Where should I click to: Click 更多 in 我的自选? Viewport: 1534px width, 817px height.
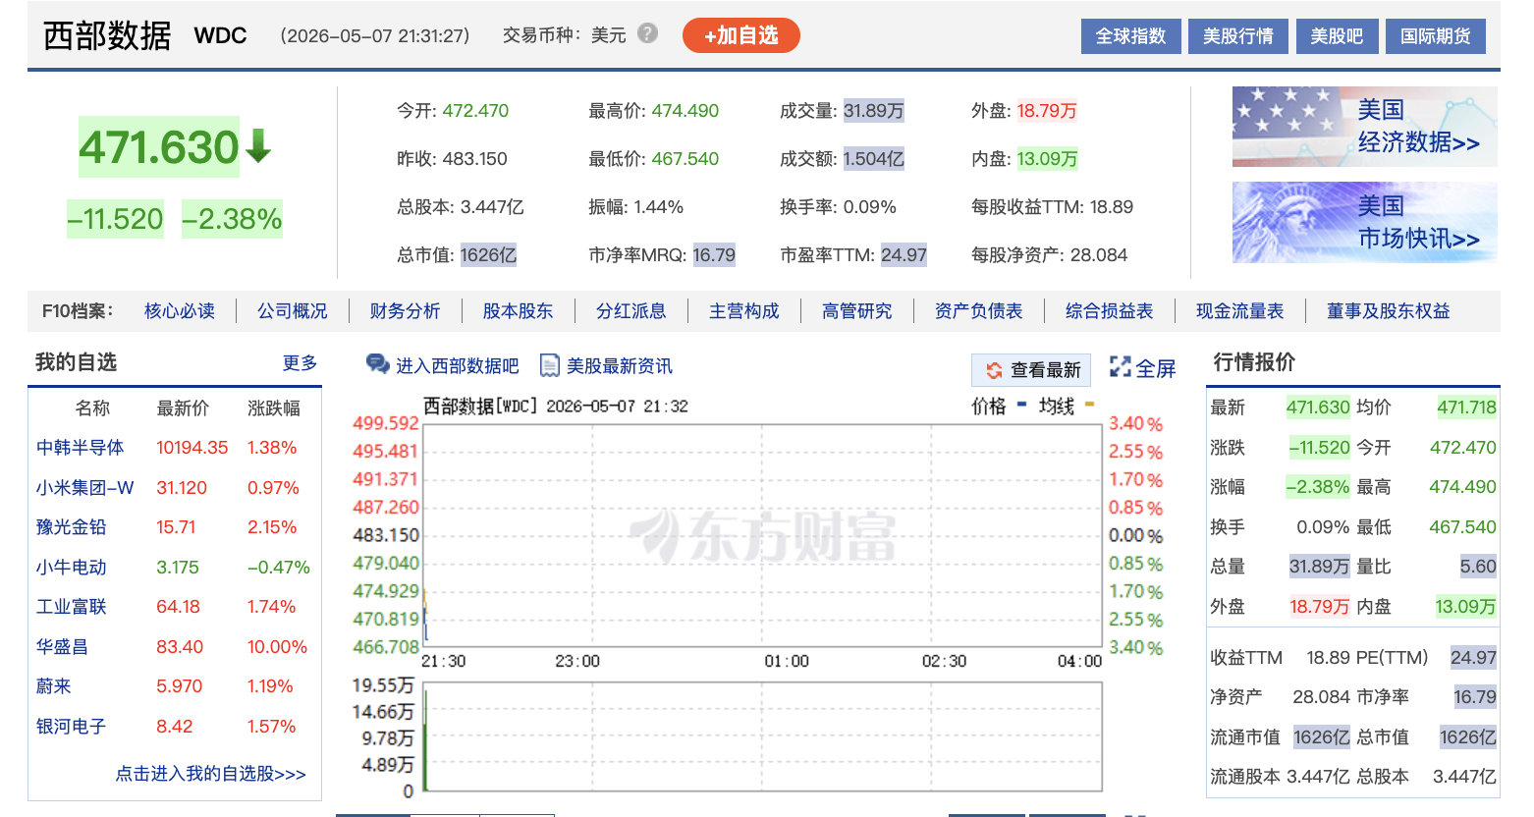(301, 363)
